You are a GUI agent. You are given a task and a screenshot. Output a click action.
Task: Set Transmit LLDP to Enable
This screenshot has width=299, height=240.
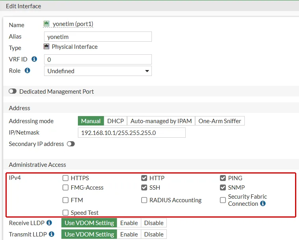tap(129, 234)
